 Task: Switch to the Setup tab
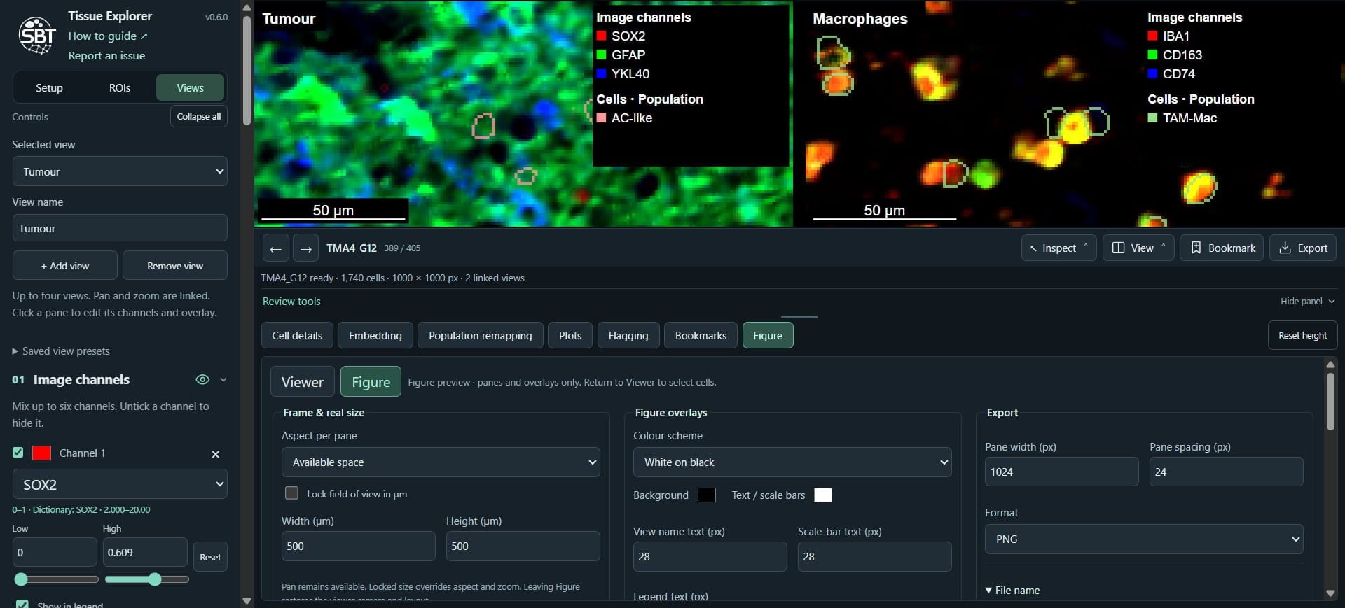(x=49, y=88)
